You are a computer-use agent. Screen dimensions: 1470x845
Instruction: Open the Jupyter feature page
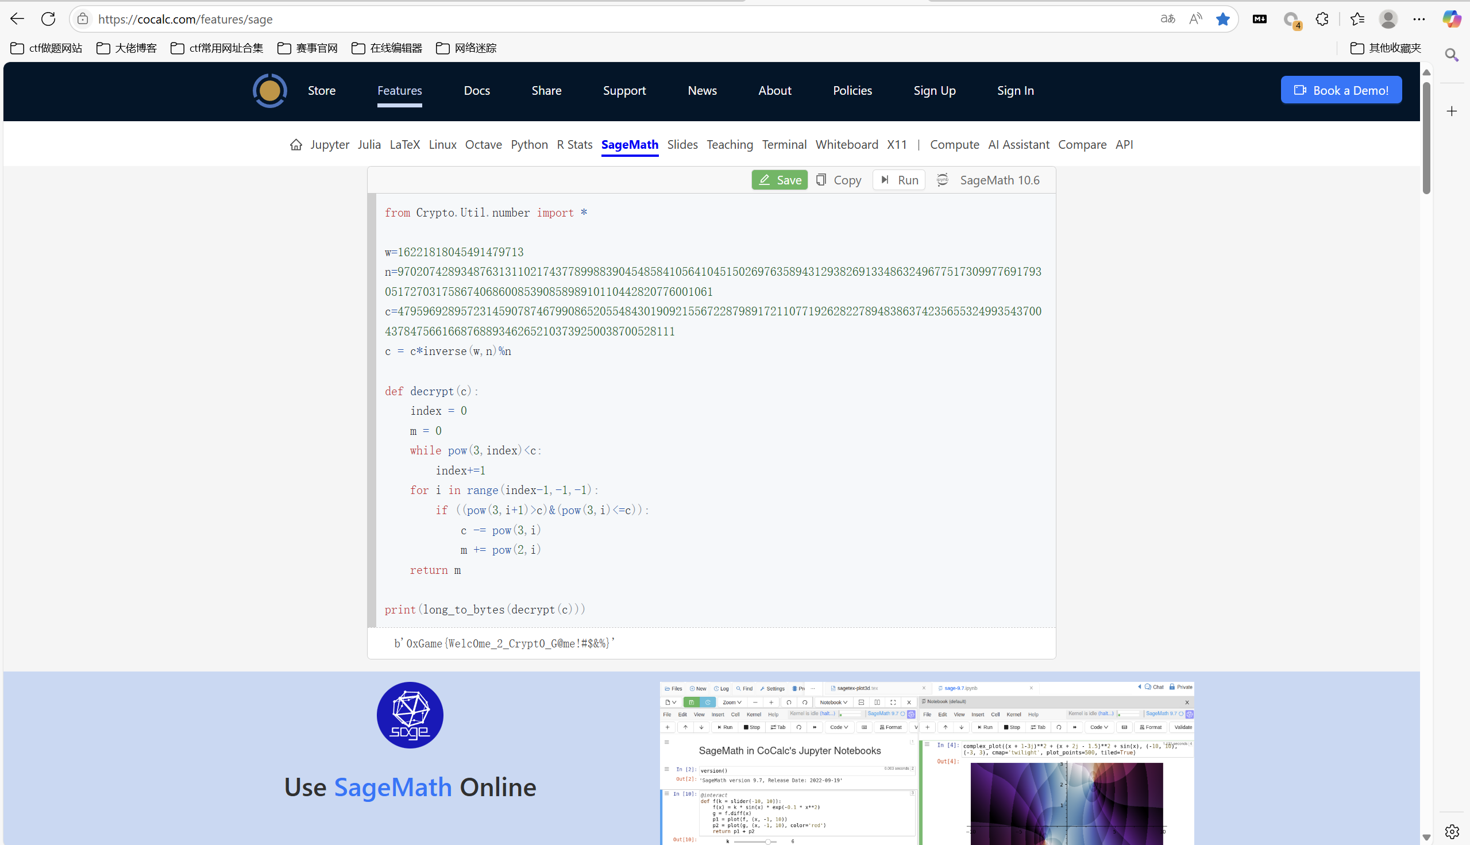[330, 145]
